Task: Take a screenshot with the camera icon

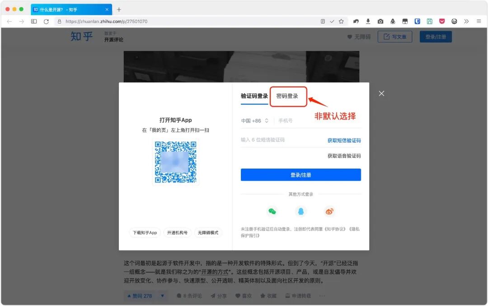Action: 380,22
